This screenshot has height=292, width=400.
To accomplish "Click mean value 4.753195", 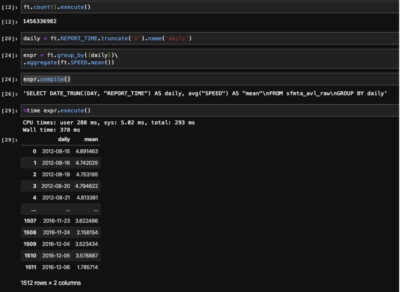I will coord(87,175).
